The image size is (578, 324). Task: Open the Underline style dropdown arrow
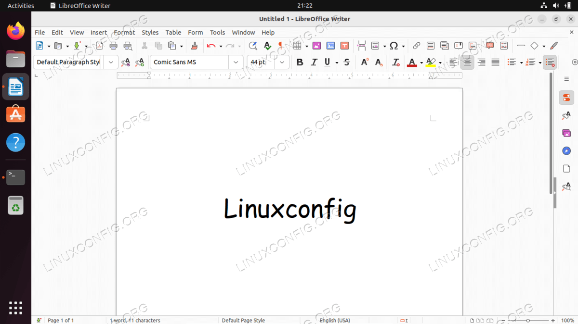pyautogui.click(x=337, y=62)
